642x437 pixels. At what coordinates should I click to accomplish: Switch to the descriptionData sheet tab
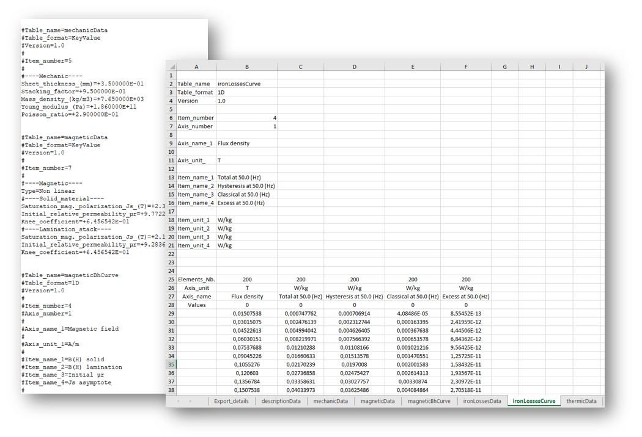click(x=281, y=401)
